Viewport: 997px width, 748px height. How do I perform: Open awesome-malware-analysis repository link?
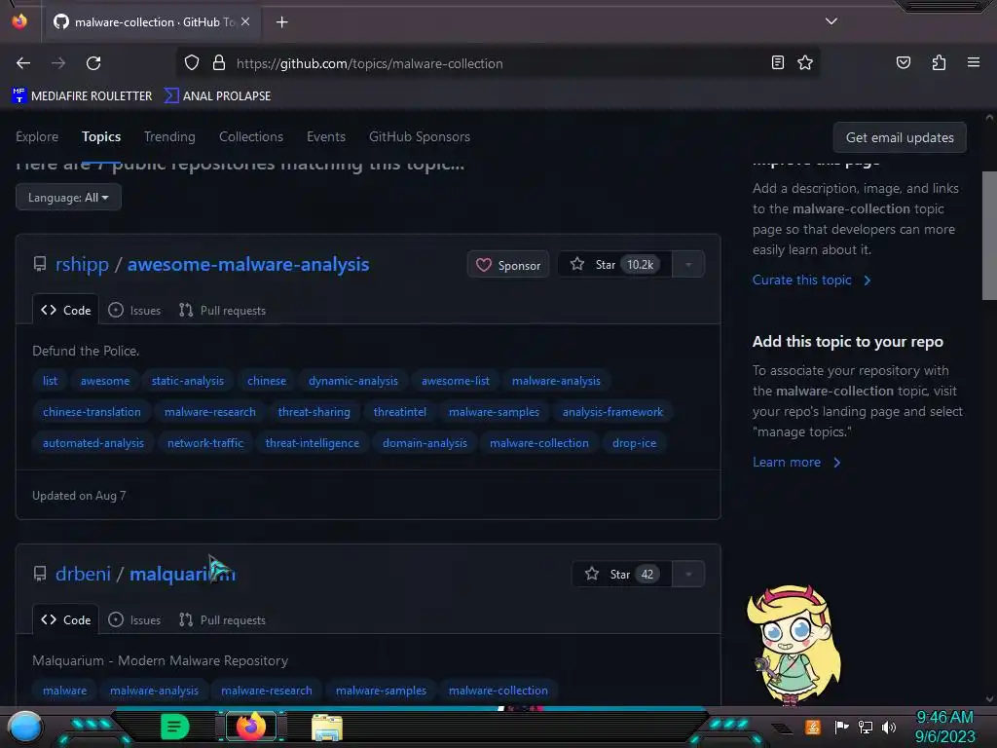tap(248, 264)
